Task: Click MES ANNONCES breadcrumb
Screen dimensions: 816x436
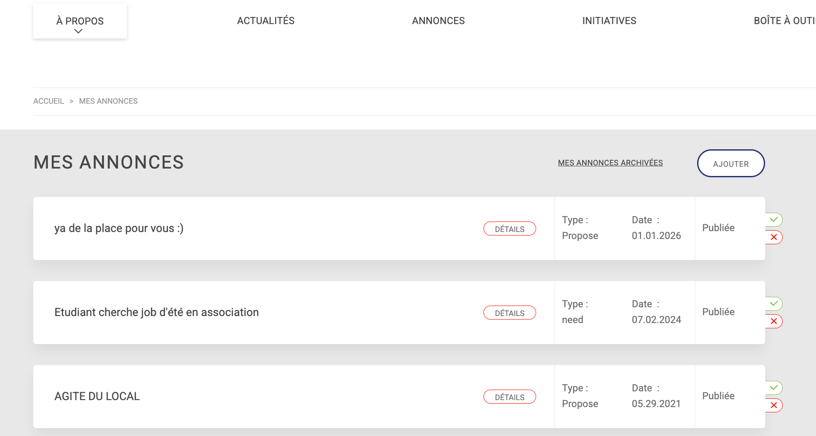Action: pyautogui.click(x=108, y=101)
